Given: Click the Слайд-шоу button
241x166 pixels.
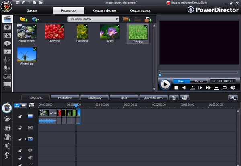Looking at the screenshot, I should coord(94,98).
